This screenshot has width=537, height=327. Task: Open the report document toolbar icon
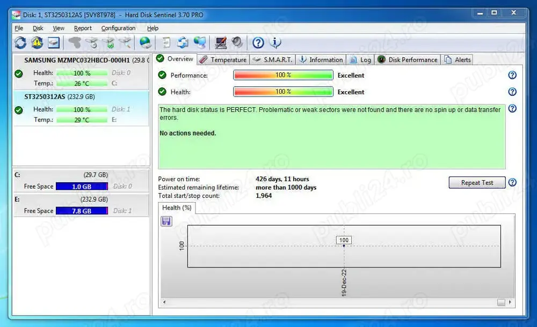[167, 43]
